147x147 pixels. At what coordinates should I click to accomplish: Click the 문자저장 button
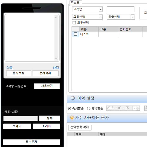pyautogui.click(x=19, y=73)
